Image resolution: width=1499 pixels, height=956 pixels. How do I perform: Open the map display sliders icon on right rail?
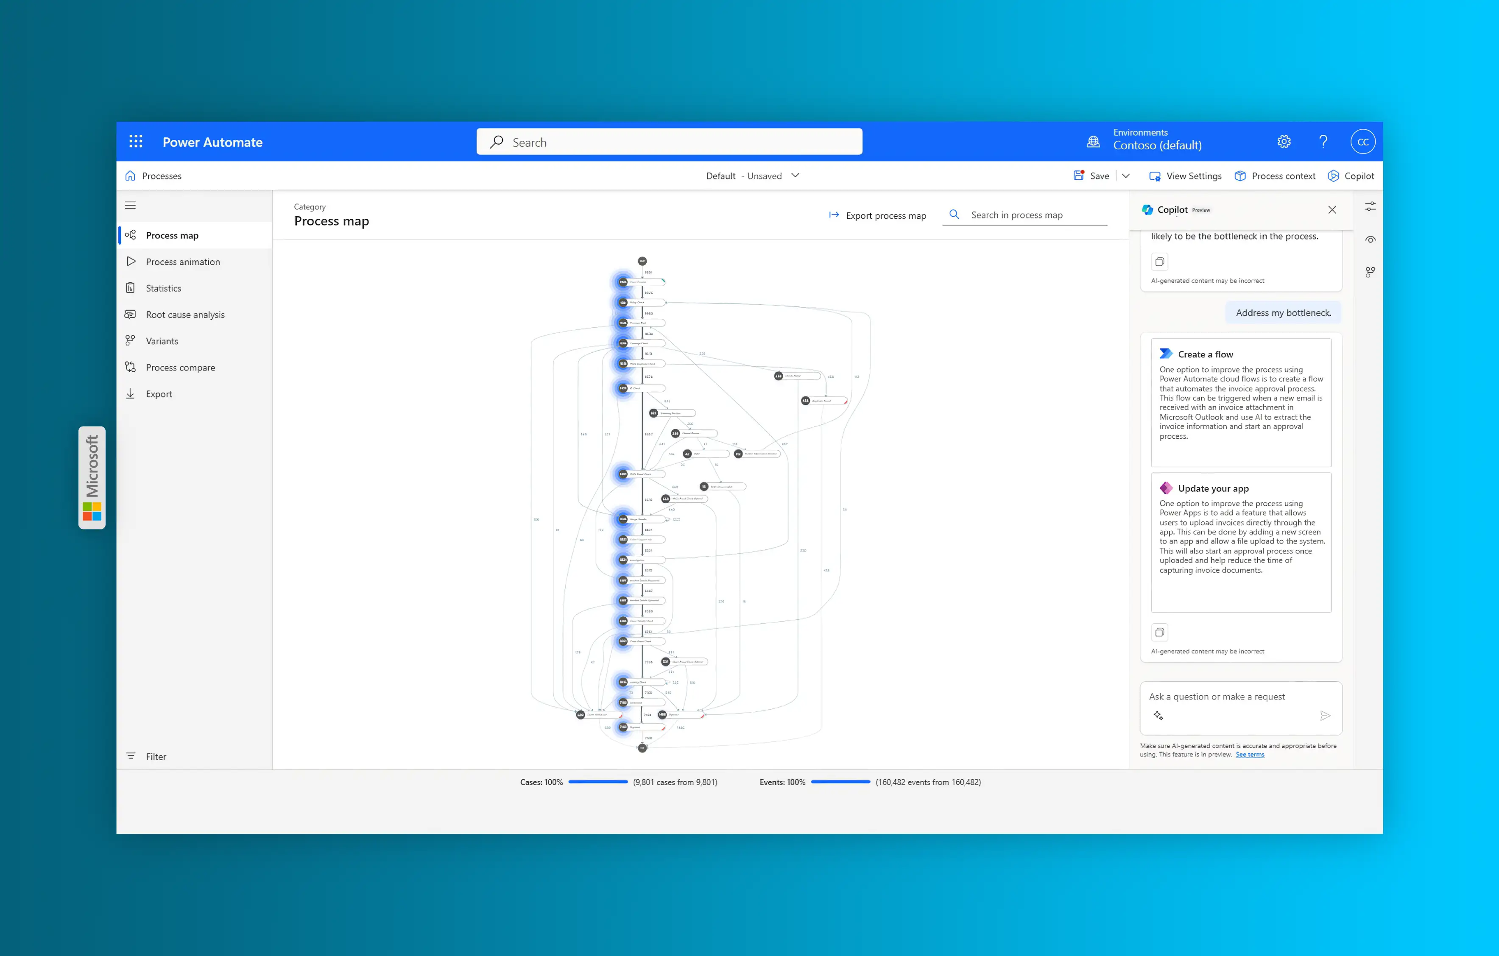click(x=1370, y=205)
